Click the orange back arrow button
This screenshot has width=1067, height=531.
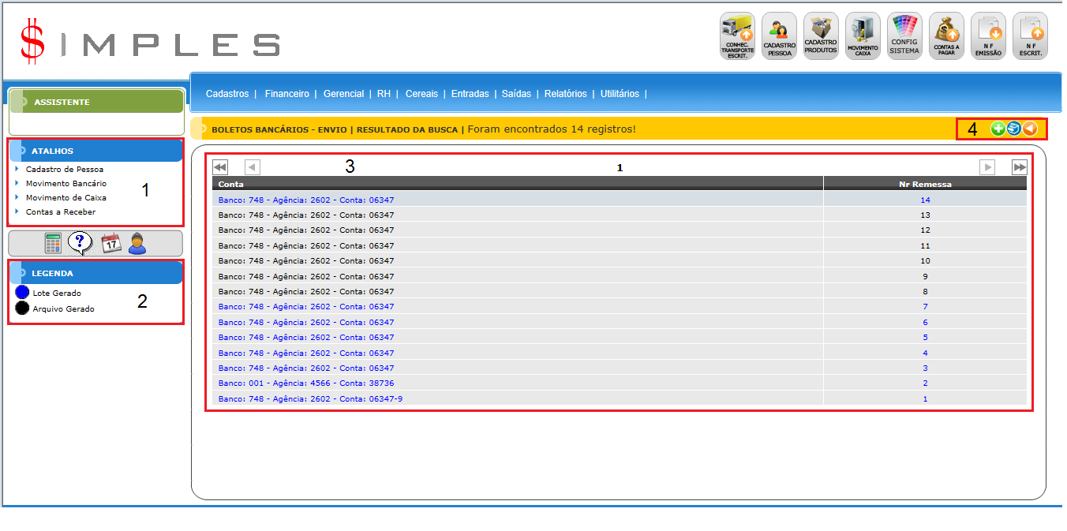tap(1030, 129)
